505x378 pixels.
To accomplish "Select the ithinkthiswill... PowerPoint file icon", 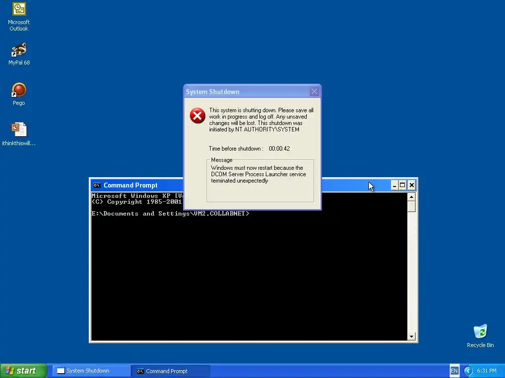I will [x=19, y=134].
